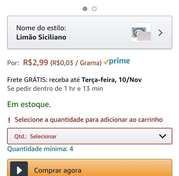Screen dimensions: 179x176
Task: Tap the R$2,99 price
Action: (x=36, y=62)
